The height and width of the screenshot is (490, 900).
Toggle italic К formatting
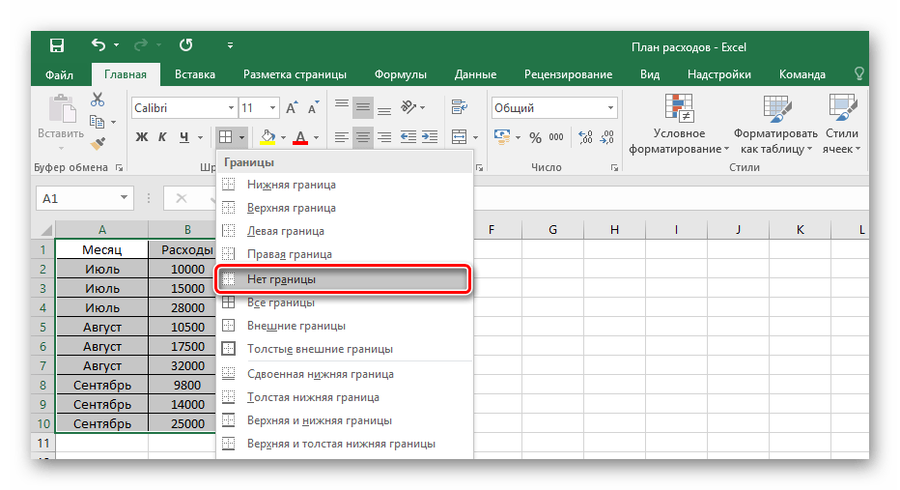pyautogui.click(x=163, y=137)
